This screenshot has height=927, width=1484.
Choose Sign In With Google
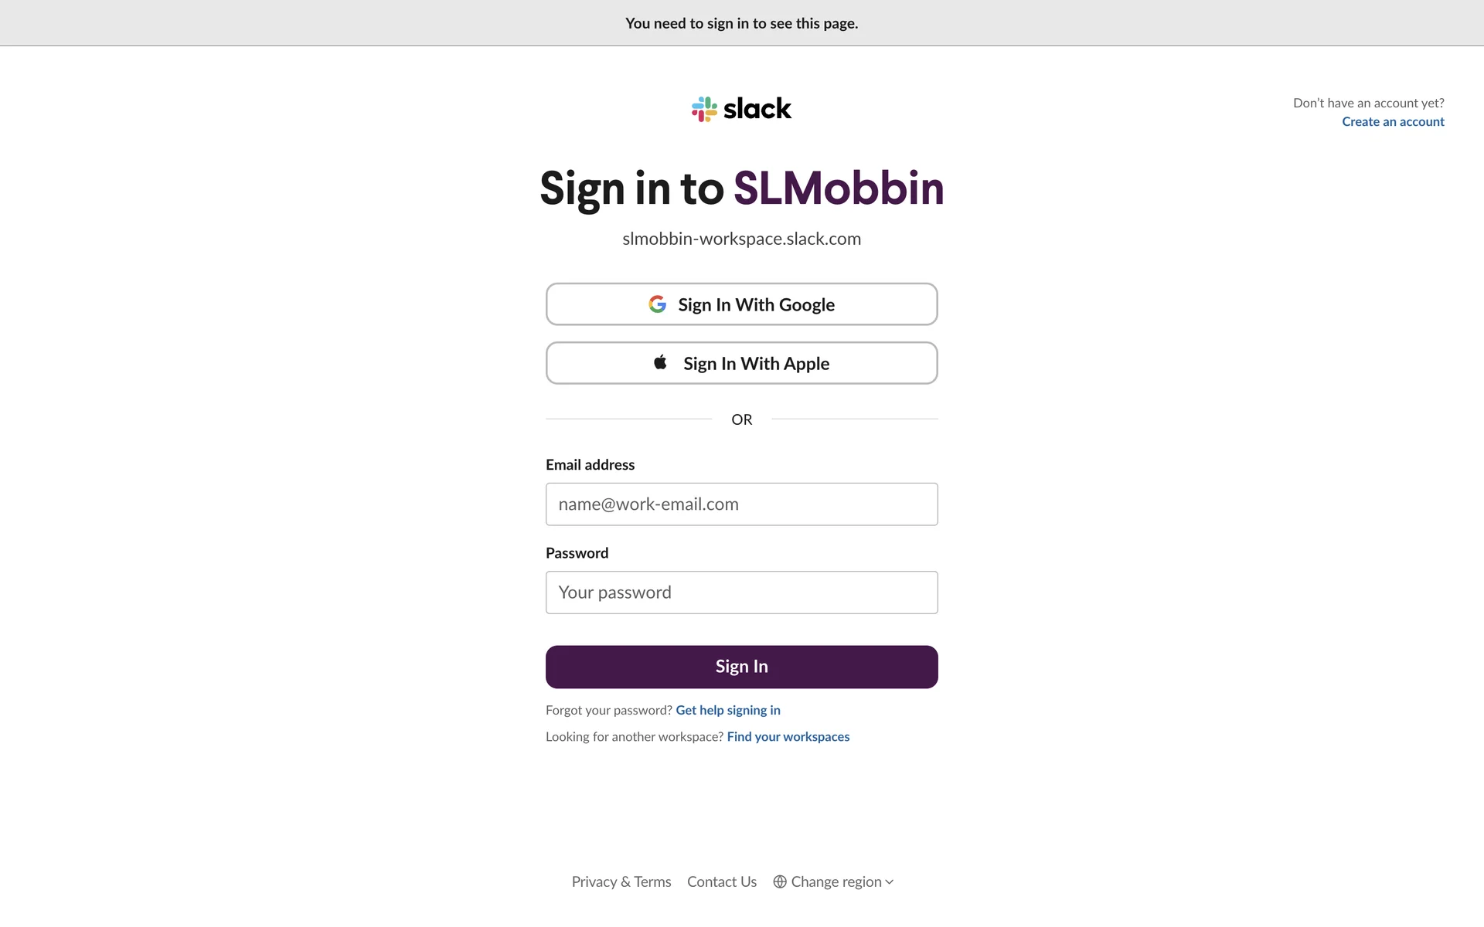click(x=741, y=304)
